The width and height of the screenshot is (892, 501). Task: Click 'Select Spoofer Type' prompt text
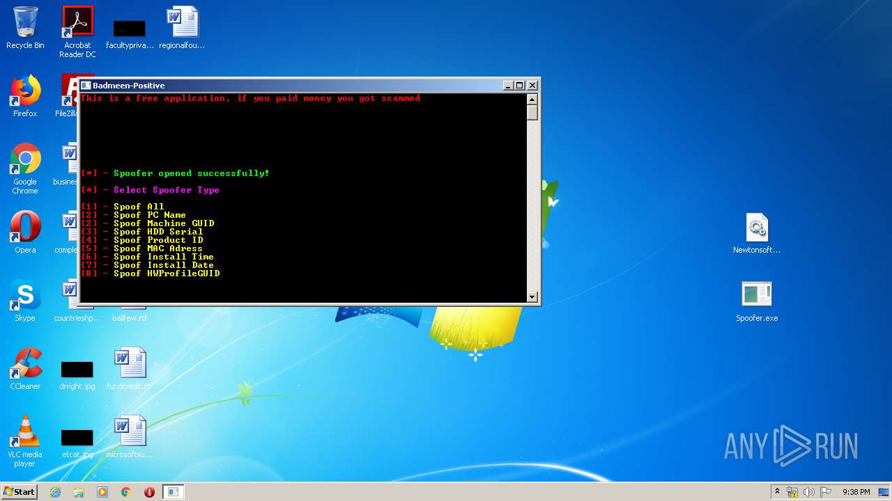[x=167, y=190]
